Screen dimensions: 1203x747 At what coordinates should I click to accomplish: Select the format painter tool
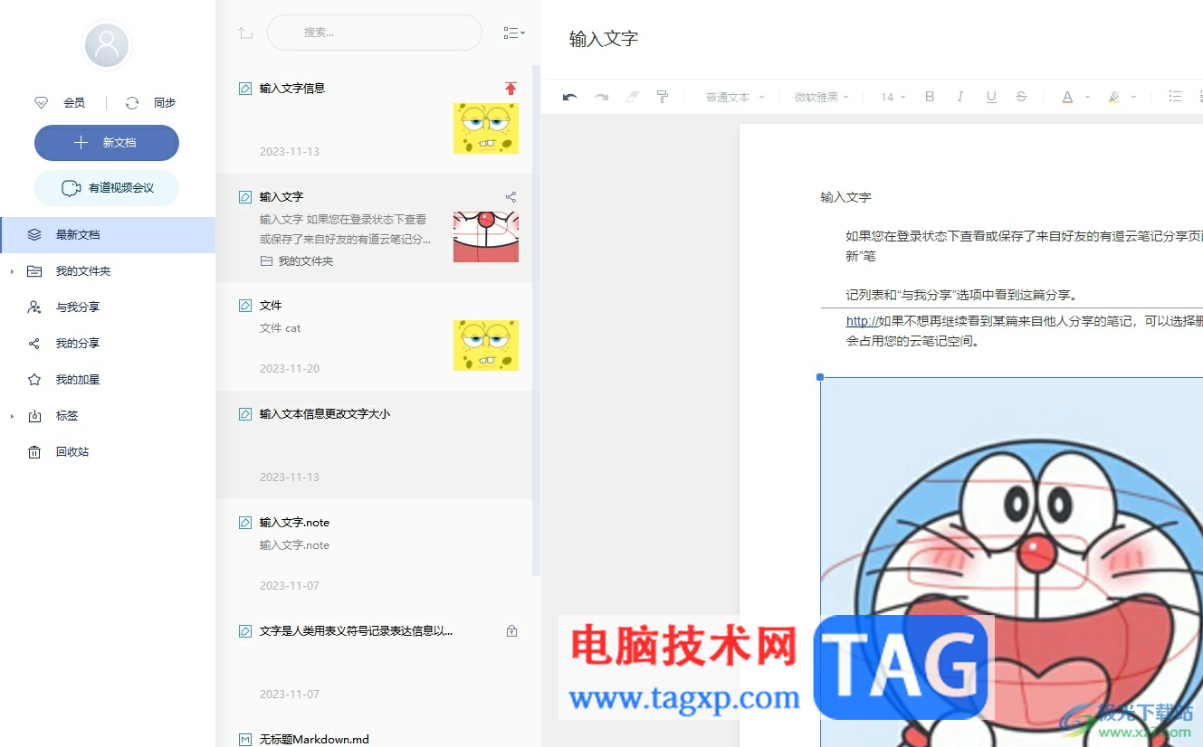point(662,97)
